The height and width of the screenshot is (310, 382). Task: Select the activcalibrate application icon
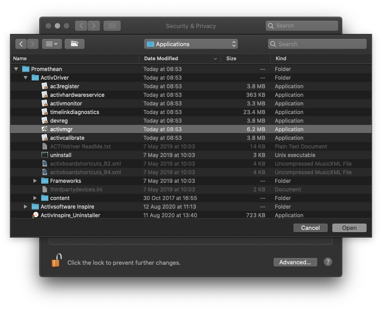pyautogui.click(x=45, y=138)
